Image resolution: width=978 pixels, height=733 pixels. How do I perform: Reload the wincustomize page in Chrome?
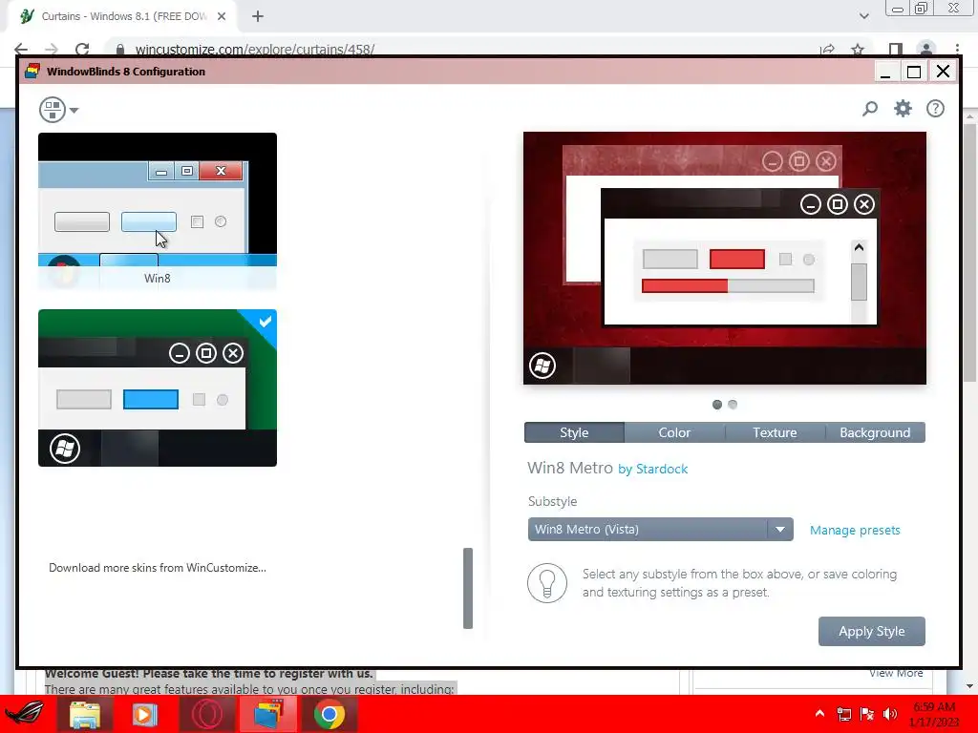82,50
